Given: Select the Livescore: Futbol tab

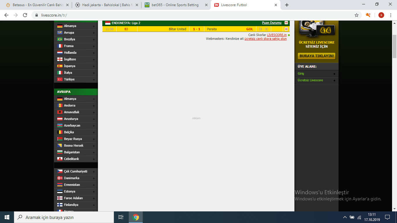Looking at the screenshot, I should (x=245, y=5).
